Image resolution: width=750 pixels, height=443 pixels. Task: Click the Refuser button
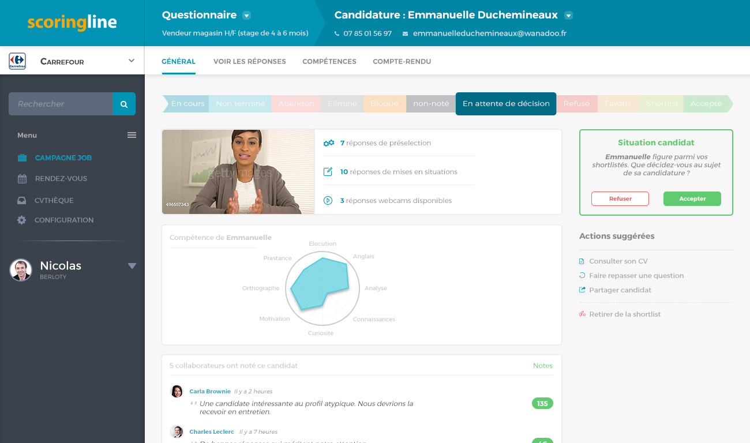point(620,198)
